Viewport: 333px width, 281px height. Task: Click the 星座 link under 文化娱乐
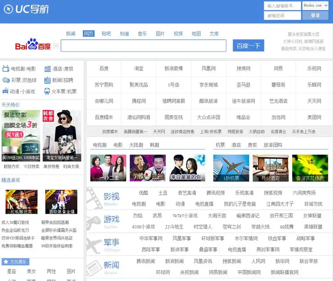coord(12,271)
